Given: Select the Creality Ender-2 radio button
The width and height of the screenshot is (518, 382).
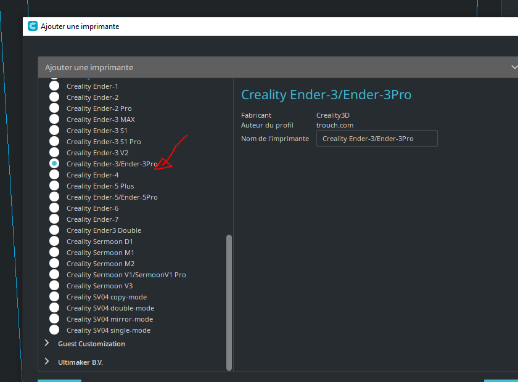Looking at the screenshot, I should click(x=54, y=97).
